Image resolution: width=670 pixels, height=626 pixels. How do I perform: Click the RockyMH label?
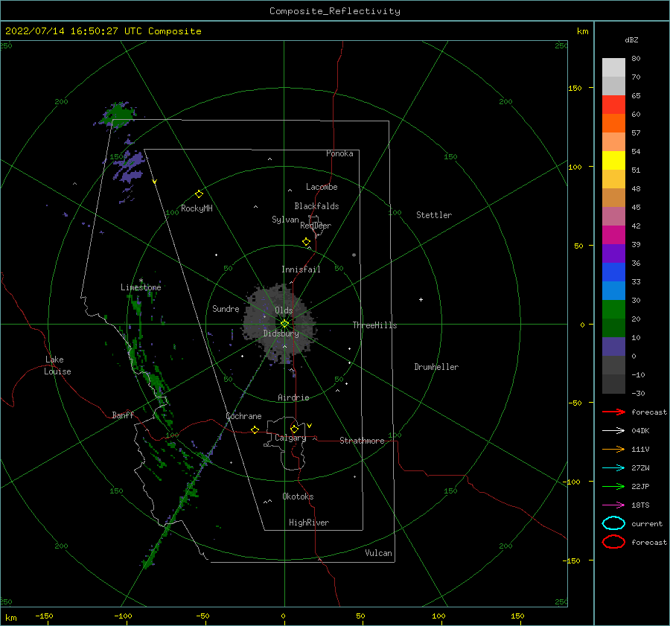197,208
